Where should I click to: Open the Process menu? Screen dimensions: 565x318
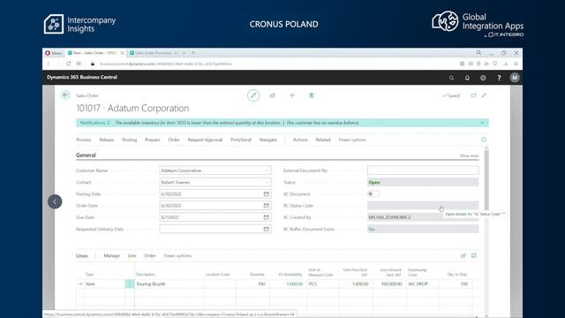coord(84,140)
